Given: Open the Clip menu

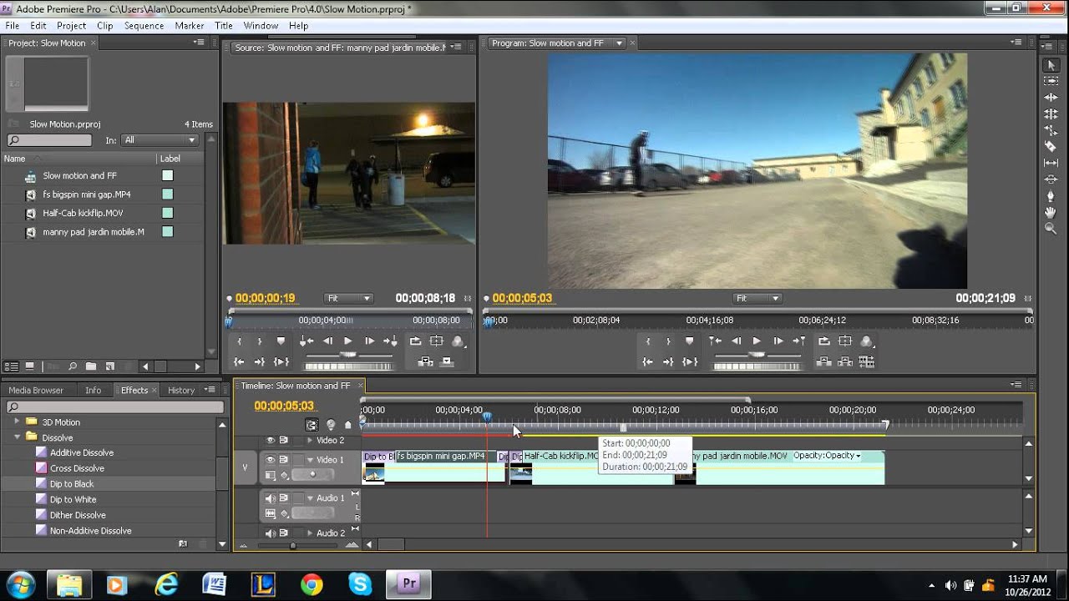Looking at the screenshot, I should (x=104, y=26).
